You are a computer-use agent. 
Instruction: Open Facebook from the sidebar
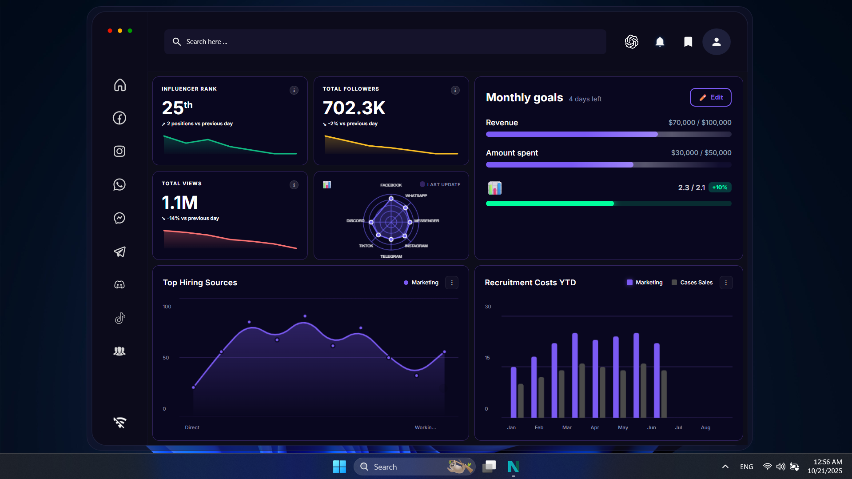tap(119, 118)
